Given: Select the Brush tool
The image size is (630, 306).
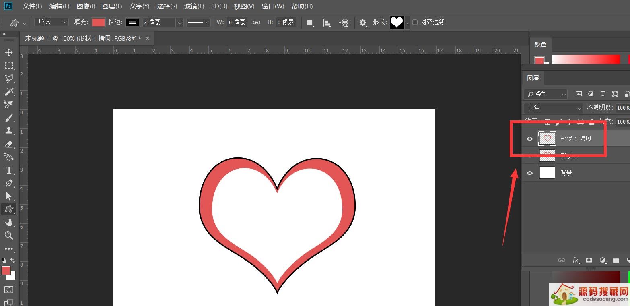Looking at the screenshot, I should coord(9,118).
